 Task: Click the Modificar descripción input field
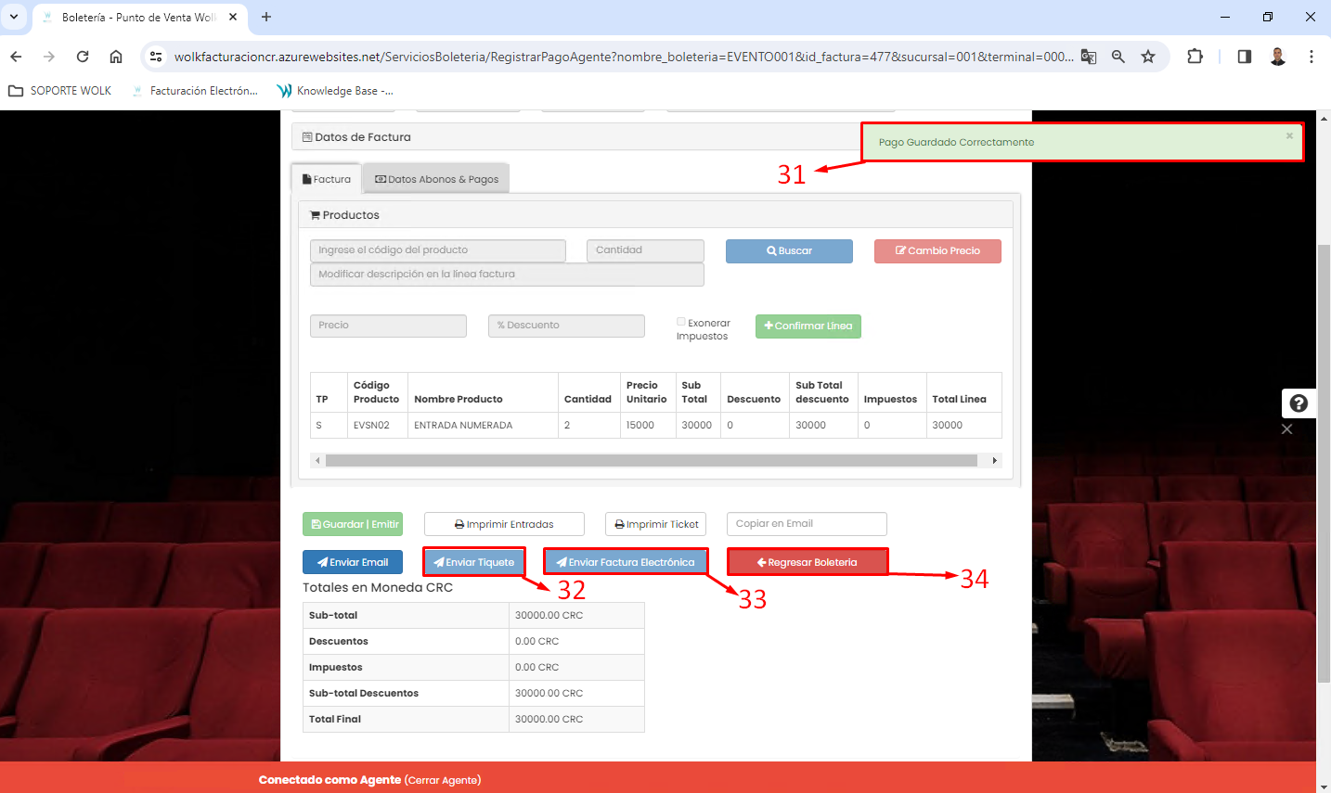click(507, 275)
